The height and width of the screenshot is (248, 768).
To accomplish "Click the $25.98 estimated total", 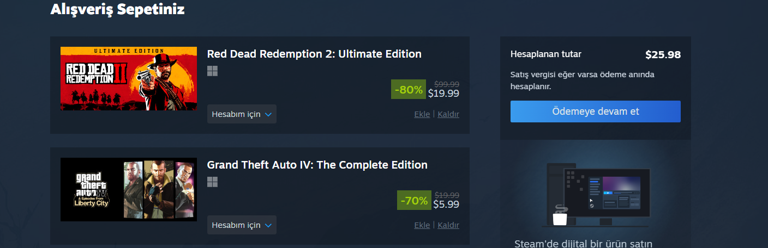I will 663,55.
